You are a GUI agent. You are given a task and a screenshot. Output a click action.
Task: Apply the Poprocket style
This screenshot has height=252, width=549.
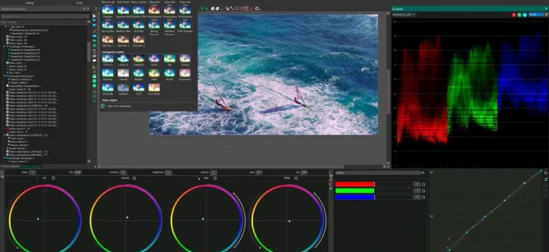click(185, 74)
